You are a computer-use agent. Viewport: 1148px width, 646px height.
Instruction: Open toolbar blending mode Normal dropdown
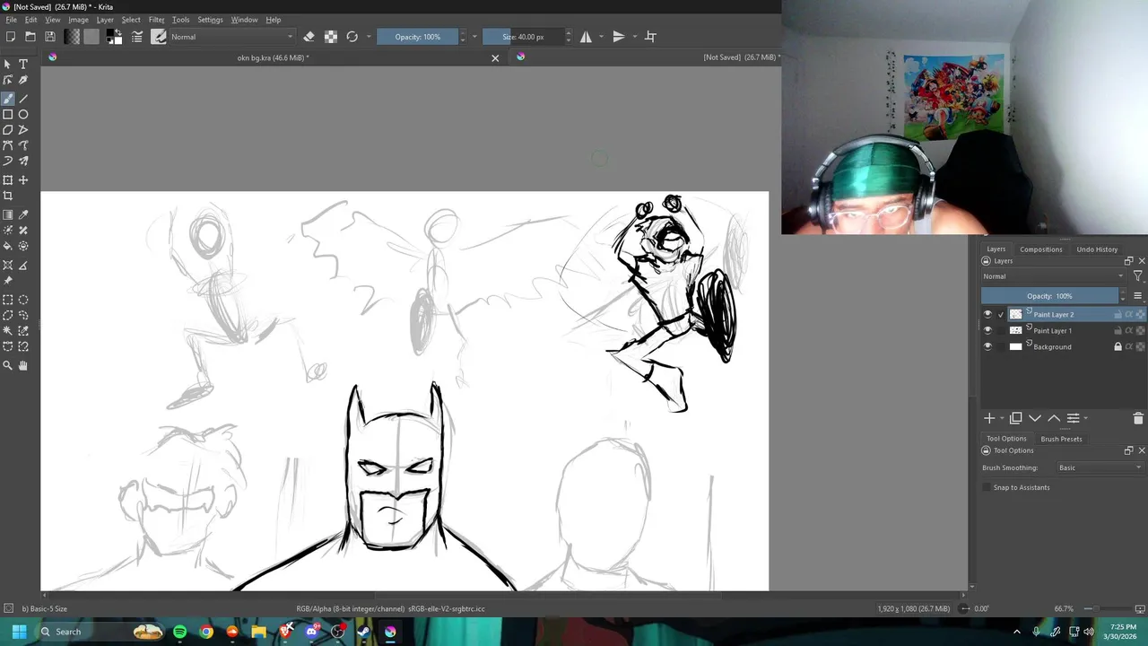coord(231,37)
